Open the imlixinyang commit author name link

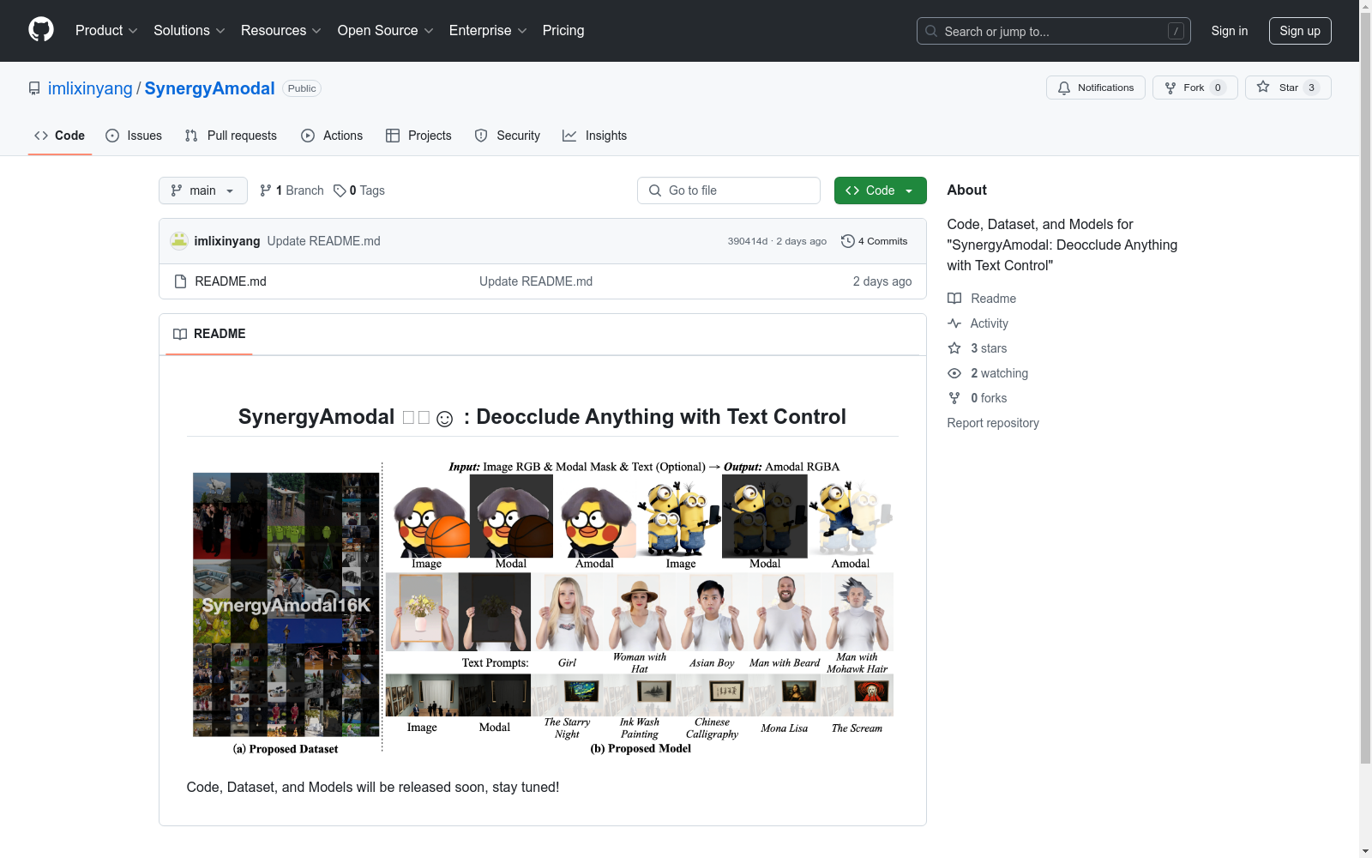click(227, 241)
